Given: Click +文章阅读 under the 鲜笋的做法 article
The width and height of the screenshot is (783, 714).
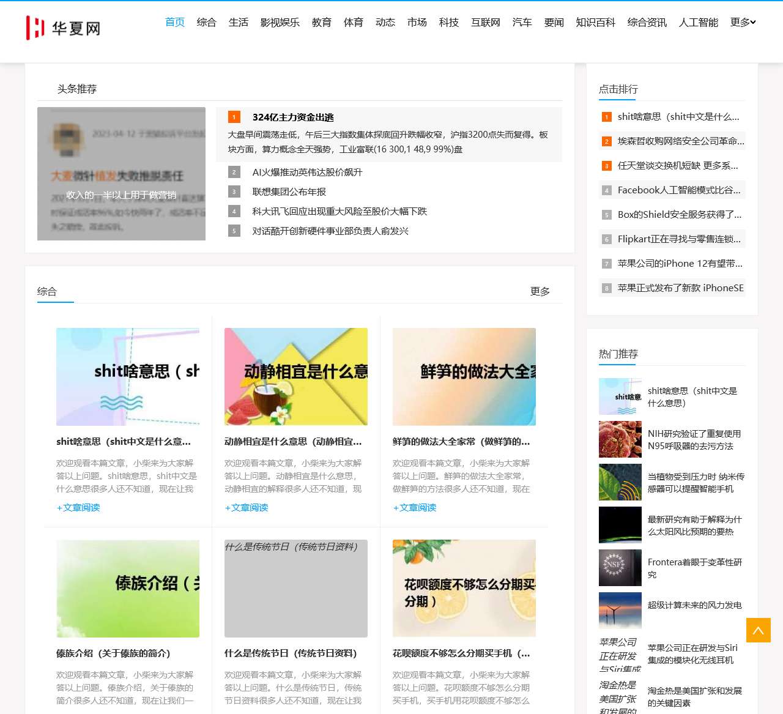Looking at the screenshot, I should click(415, 507).
